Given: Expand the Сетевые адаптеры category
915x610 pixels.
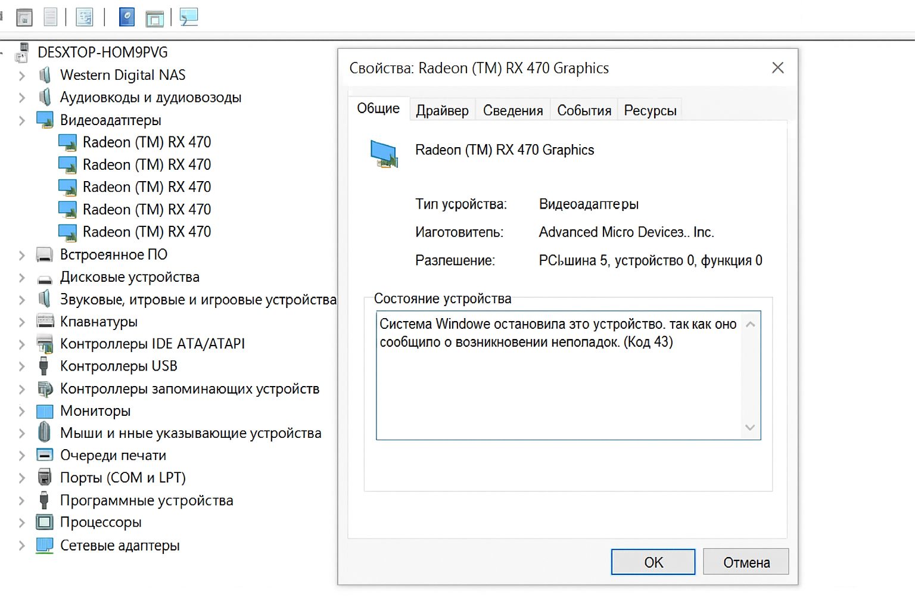Looking at the screenshot, I should [x=22, y=546].
